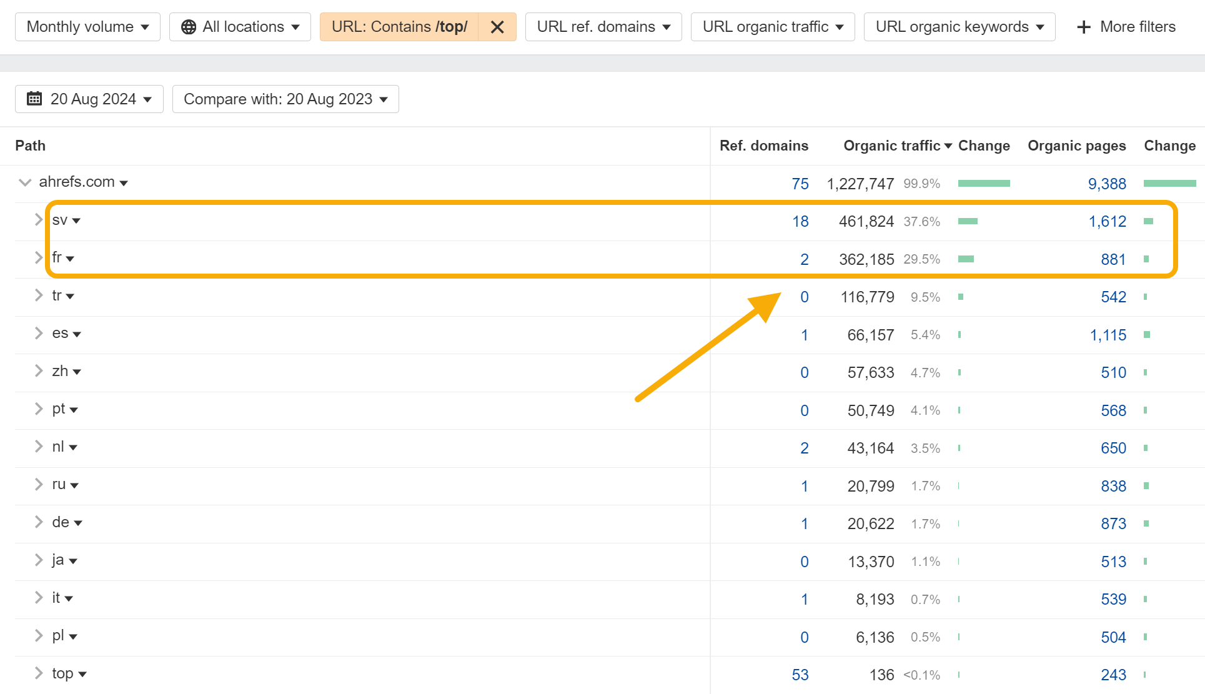The height and width of the screenshot is (694, 1205).
Task: Expand the fr subfolder row
Action: (38, 257)
